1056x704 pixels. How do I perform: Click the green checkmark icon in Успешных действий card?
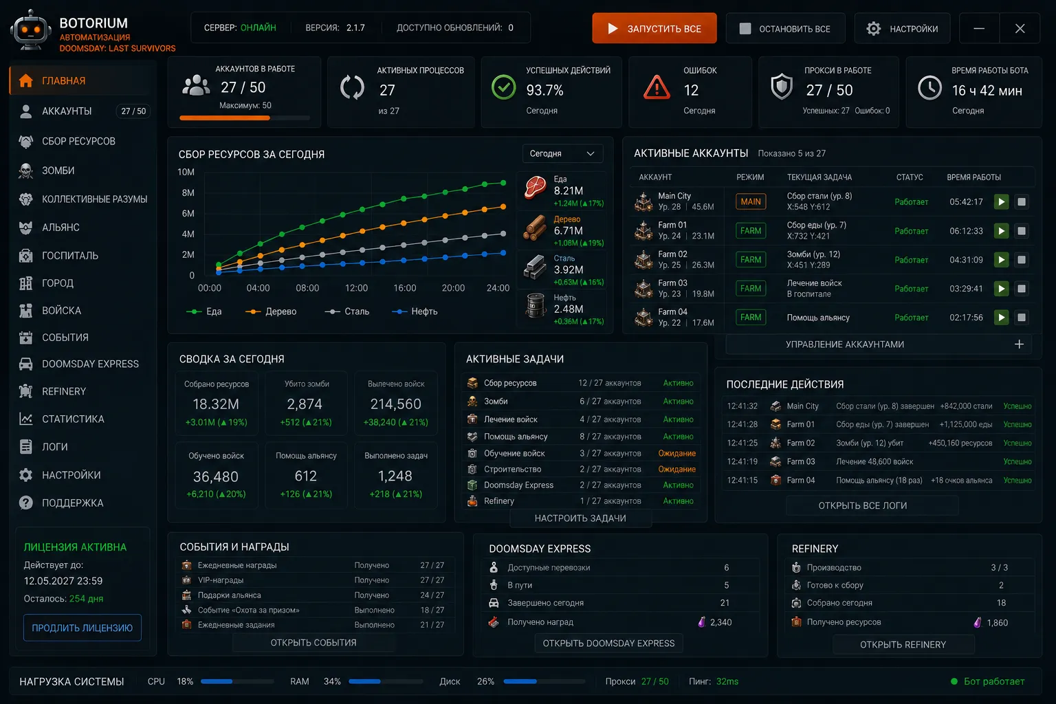click(504, 87)
